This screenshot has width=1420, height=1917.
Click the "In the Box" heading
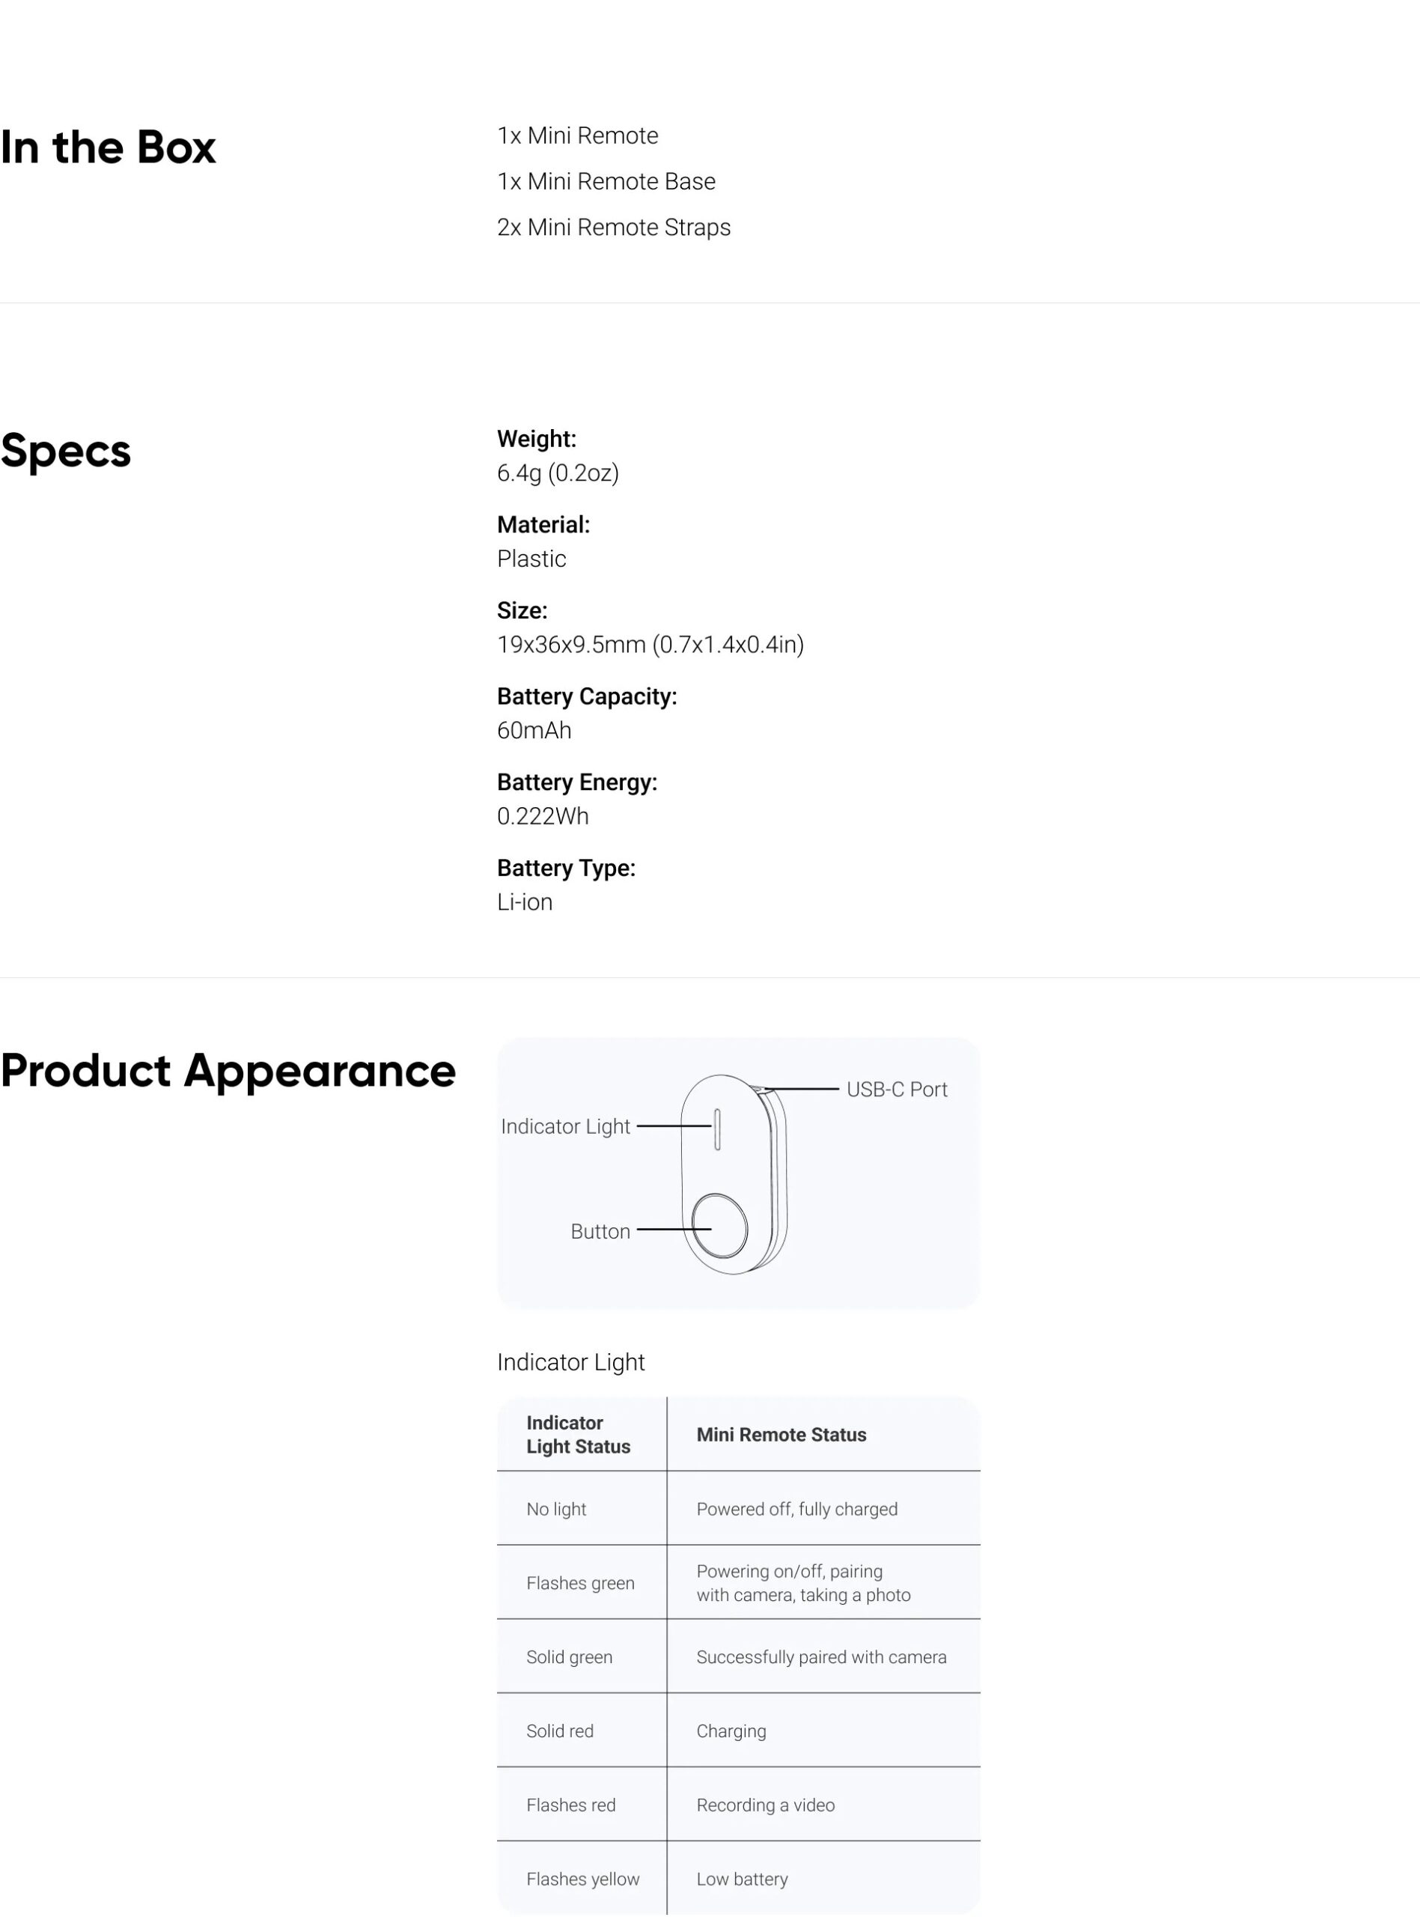tap(109, 147)
